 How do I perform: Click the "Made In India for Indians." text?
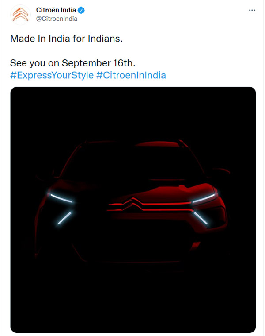click(66, 39)
